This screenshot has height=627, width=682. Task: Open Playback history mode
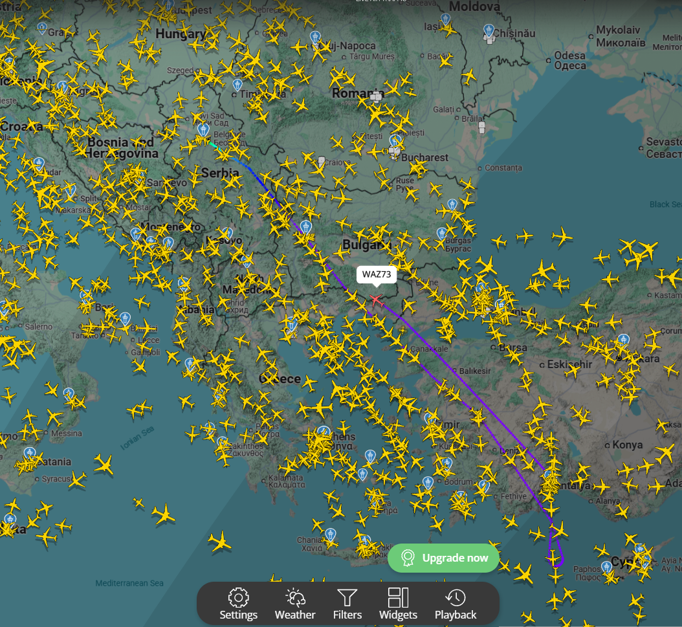[x=456, y=604]
